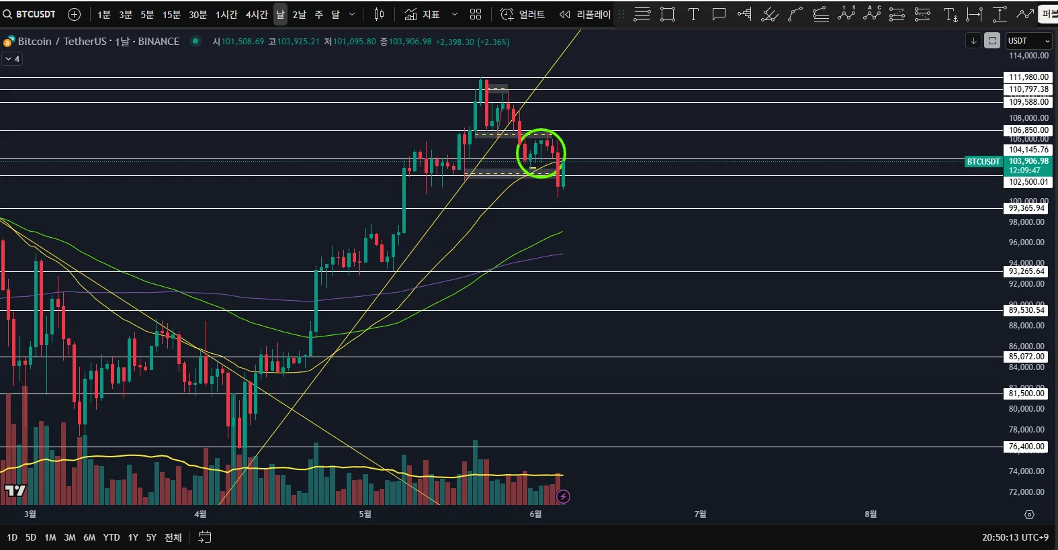Set date range to 1M
1058x550 pixels.
point(50,537)
